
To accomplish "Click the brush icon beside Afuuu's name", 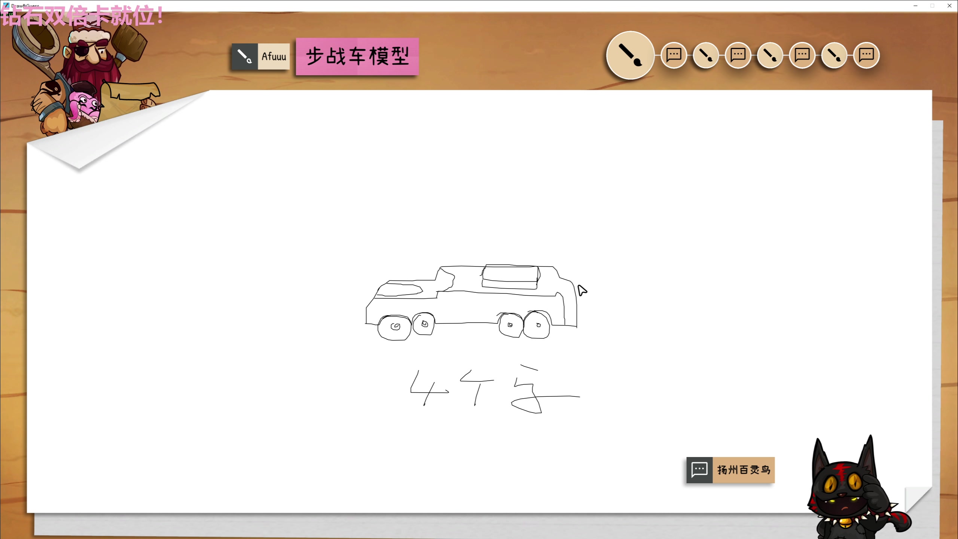I will coord(244,57).
